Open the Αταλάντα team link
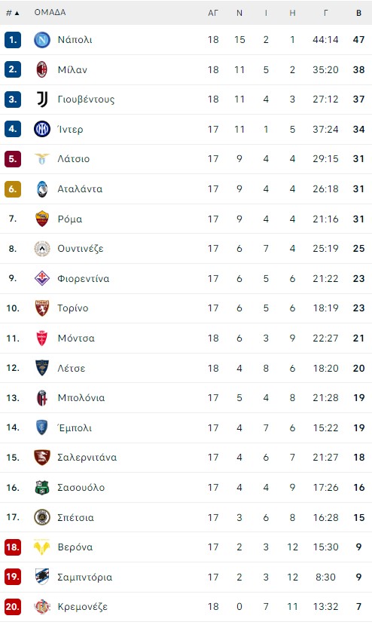 80,189
